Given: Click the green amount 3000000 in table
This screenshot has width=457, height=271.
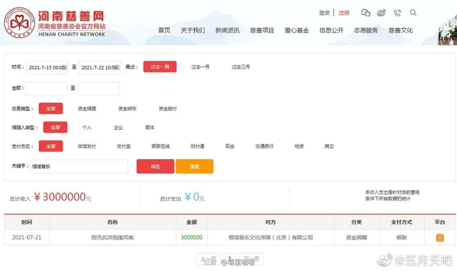Looking at the screenshot, I should coord(191,237).
